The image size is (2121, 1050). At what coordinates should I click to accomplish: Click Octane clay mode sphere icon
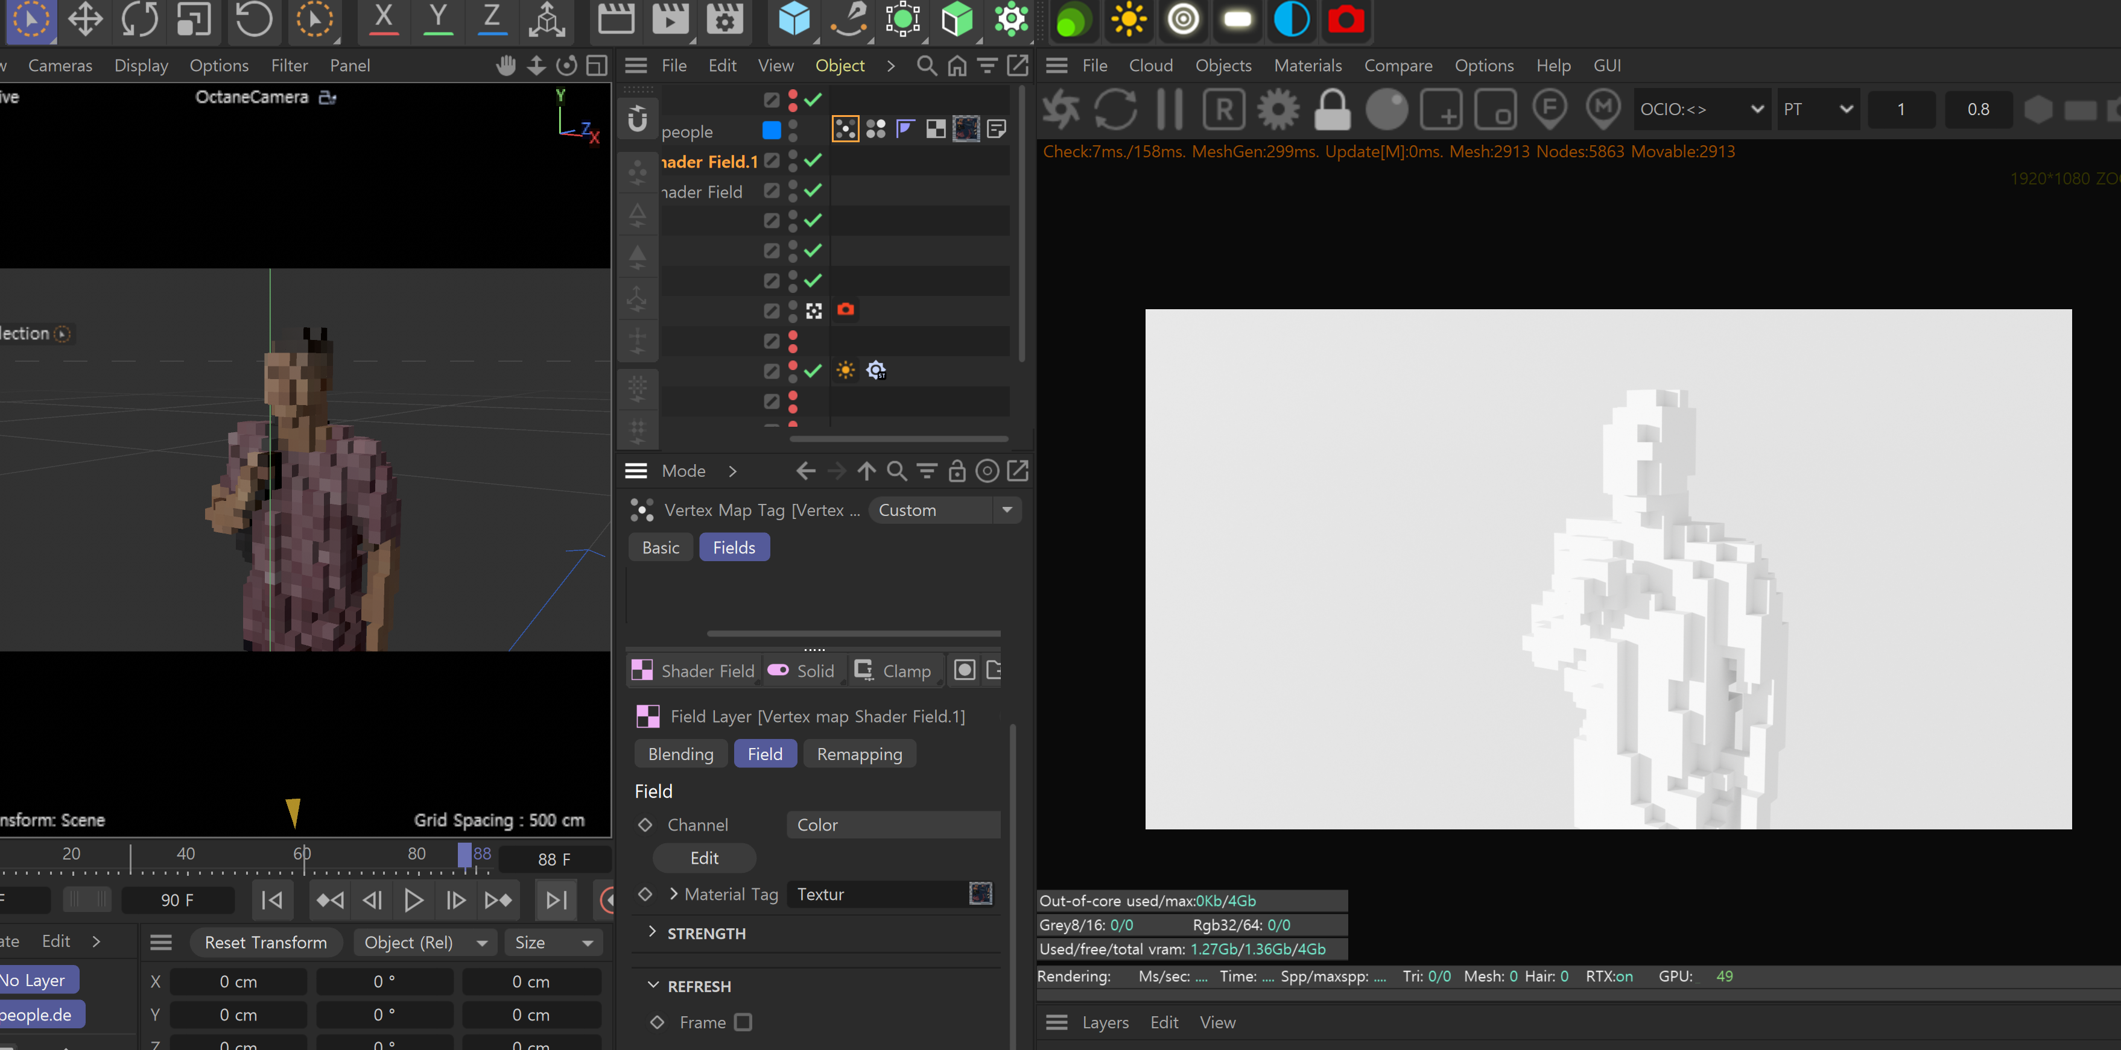point(1387,110)
